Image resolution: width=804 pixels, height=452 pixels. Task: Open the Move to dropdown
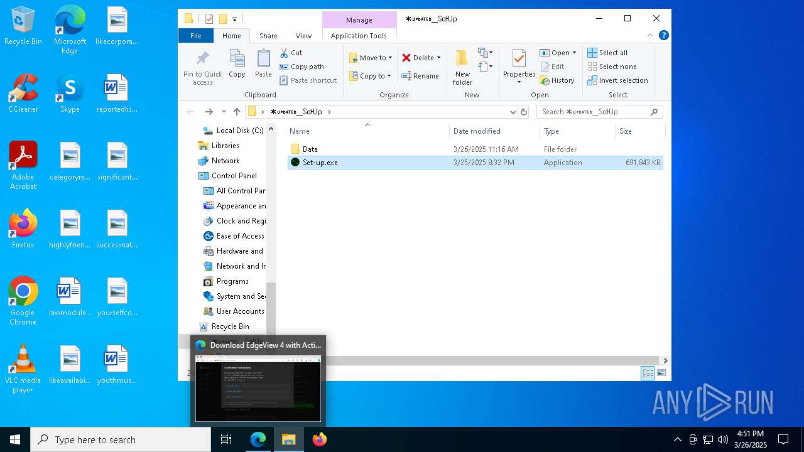tap(371, 58)
